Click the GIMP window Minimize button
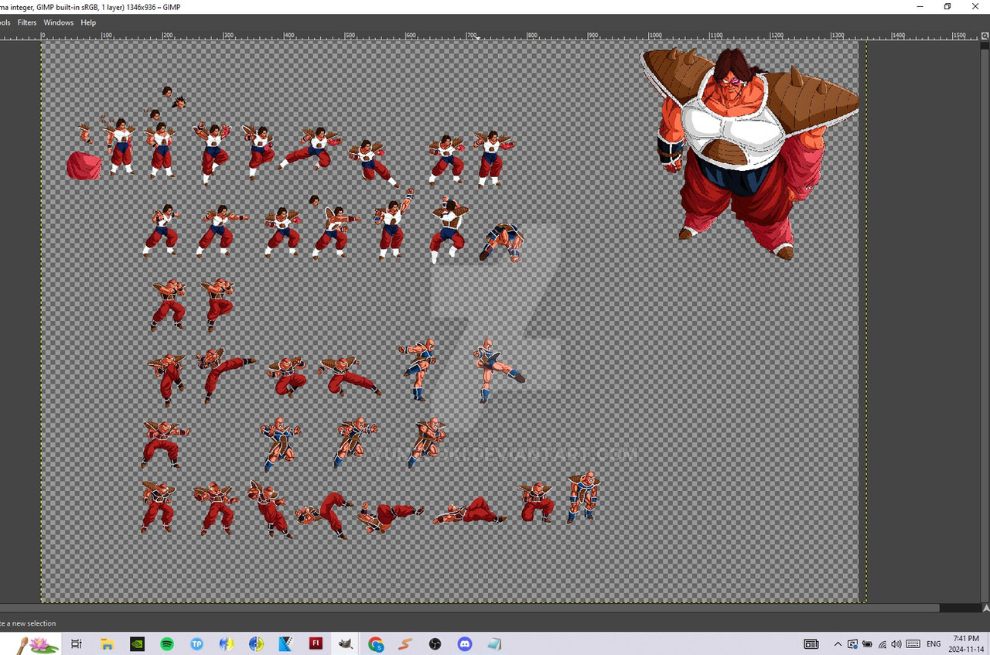The width and height of the screenshot is (990, 655). (x=919, y=6)
